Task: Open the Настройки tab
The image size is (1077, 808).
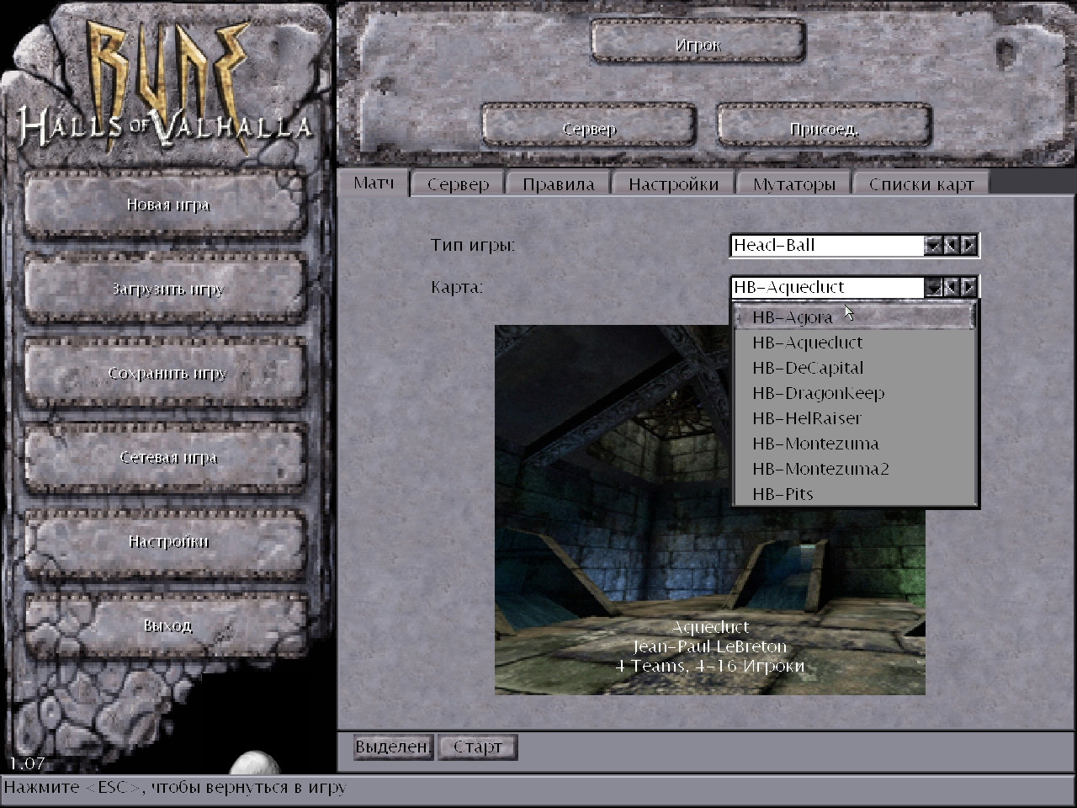Action: tap(673, 184)
